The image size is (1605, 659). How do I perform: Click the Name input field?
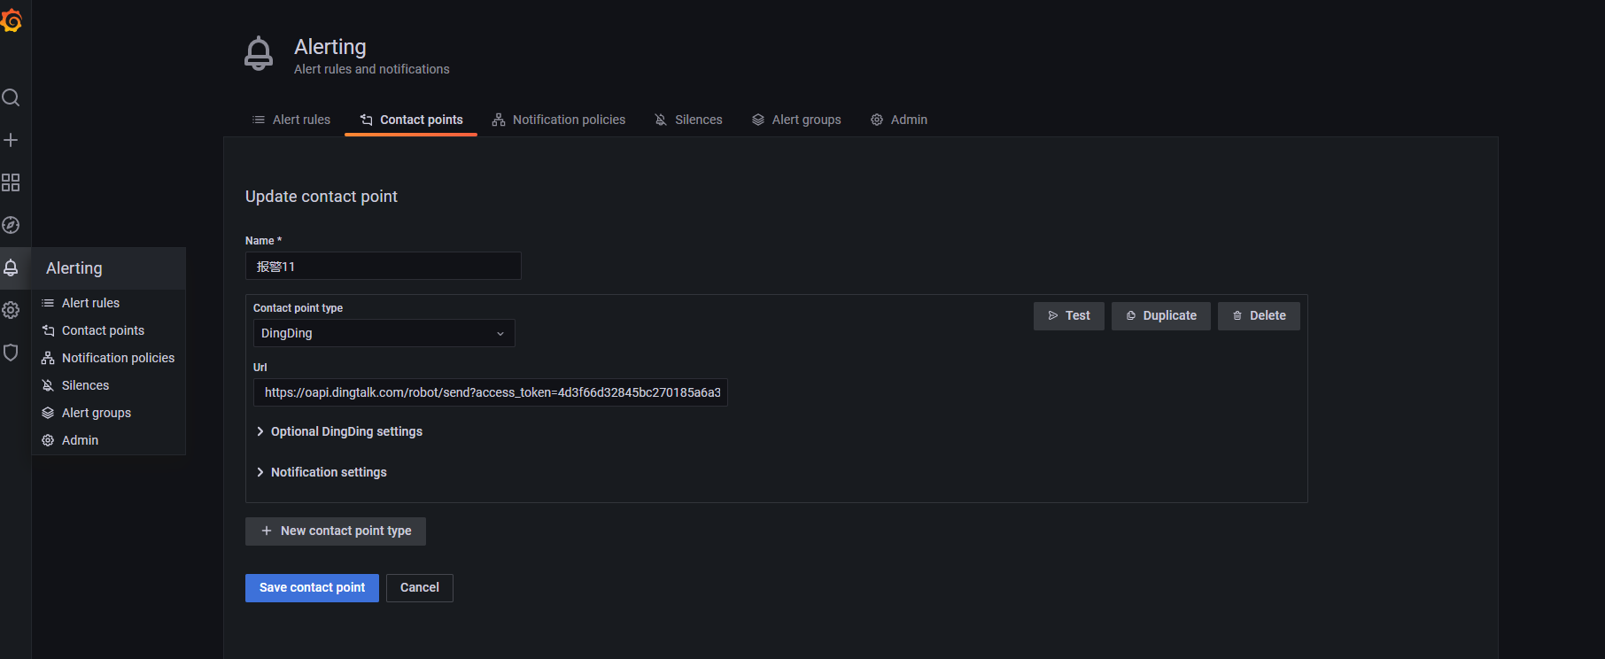(x=383, y=266)
